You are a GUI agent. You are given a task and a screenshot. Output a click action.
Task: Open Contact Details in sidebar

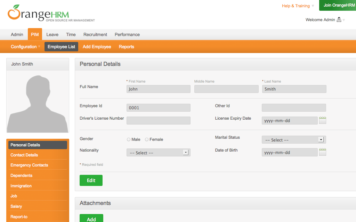pos(24,155)
